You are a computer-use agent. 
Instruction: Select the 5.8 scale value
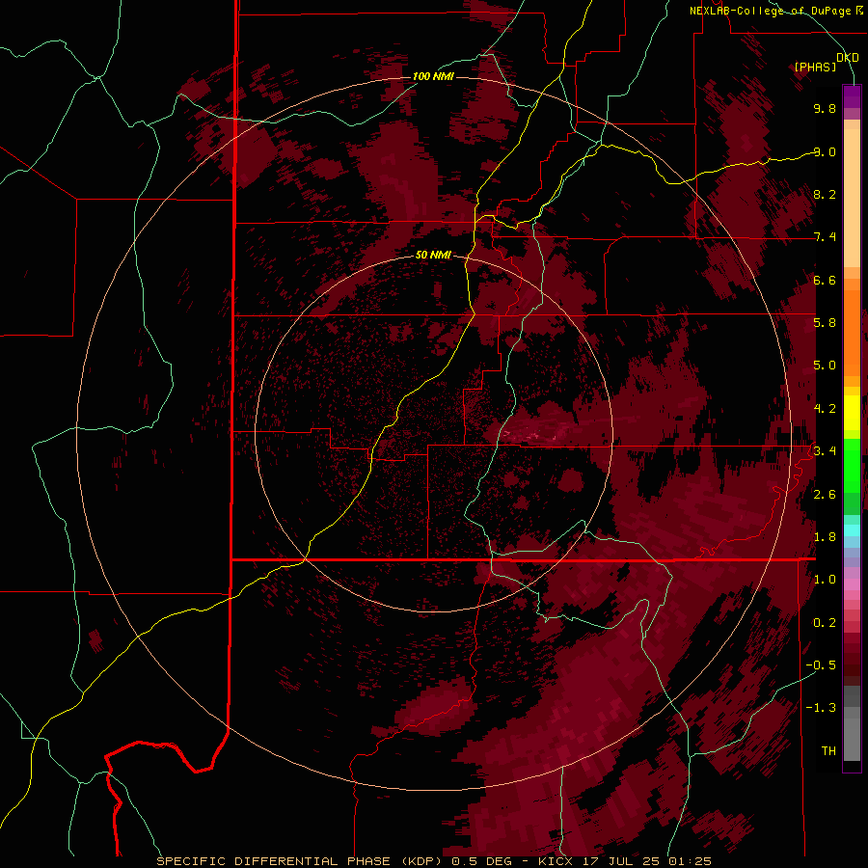click(x=825, y=323)
